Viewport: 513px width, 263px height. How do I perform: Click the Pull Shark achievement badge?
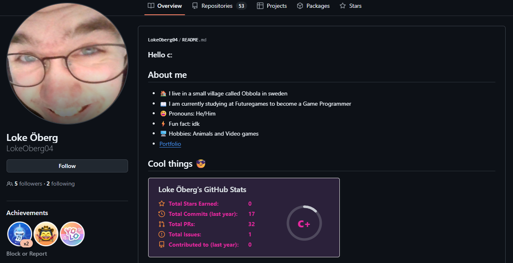20,234
